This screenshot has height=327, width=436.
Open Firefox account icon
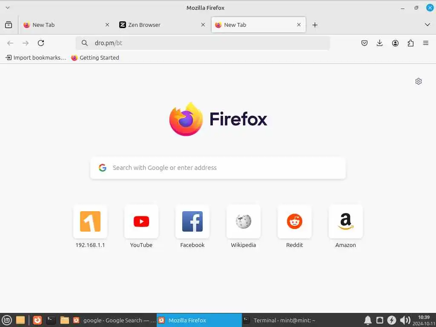click(x=395, y=43)
